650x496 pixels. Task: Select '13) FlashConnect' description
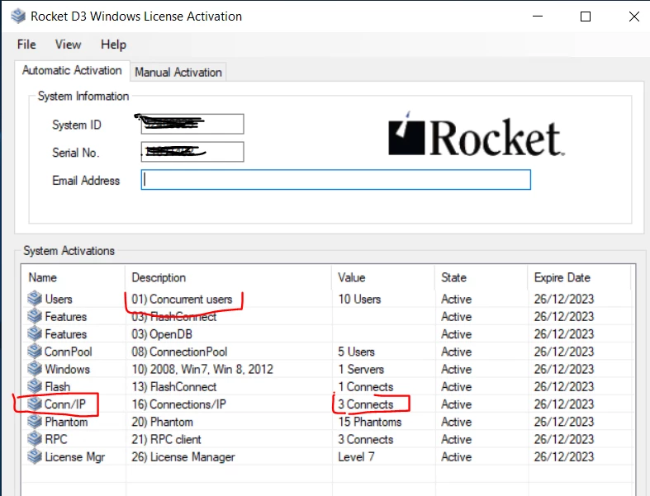pos(174,386)
